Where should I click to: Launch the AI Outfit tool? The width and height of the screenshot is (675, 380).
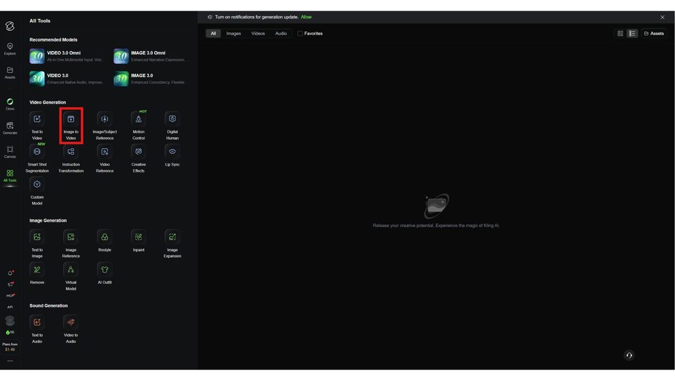click(x=105, y=274)
